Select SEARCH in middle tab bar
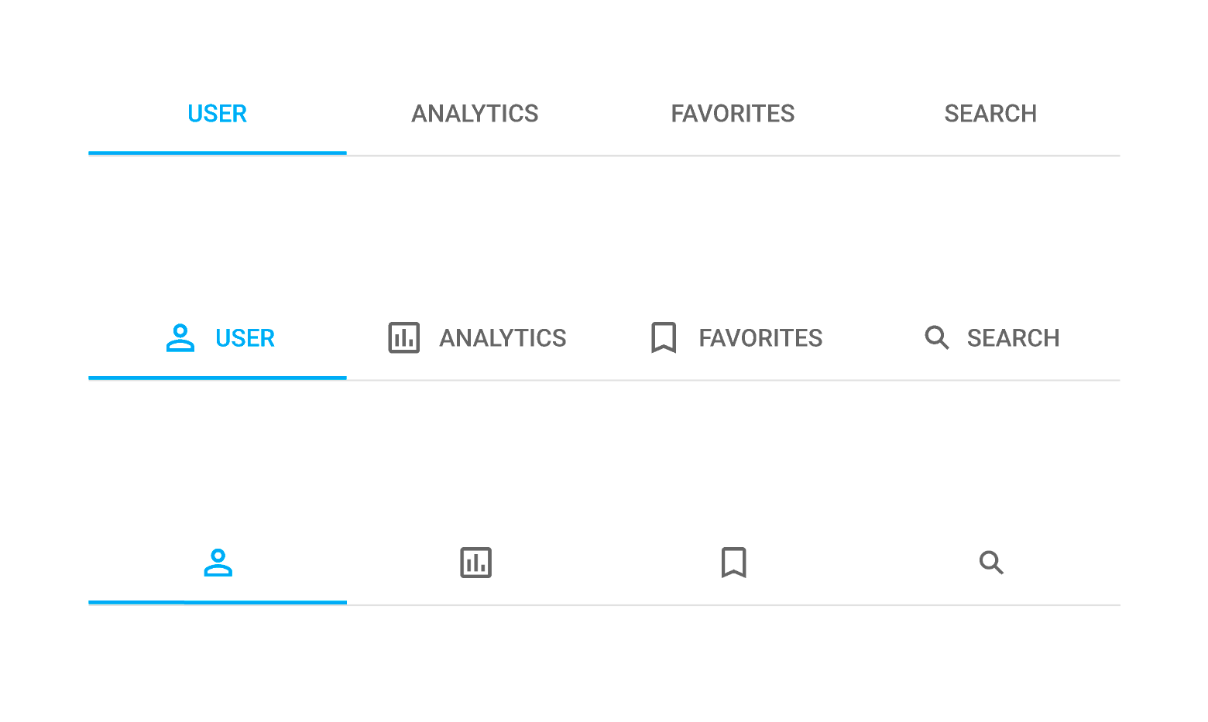 [x=1013, y=337]
